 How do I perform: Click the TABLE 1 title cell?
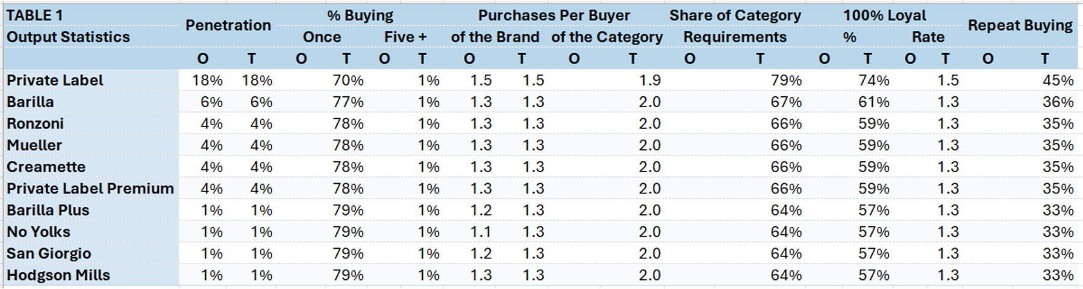35,16
